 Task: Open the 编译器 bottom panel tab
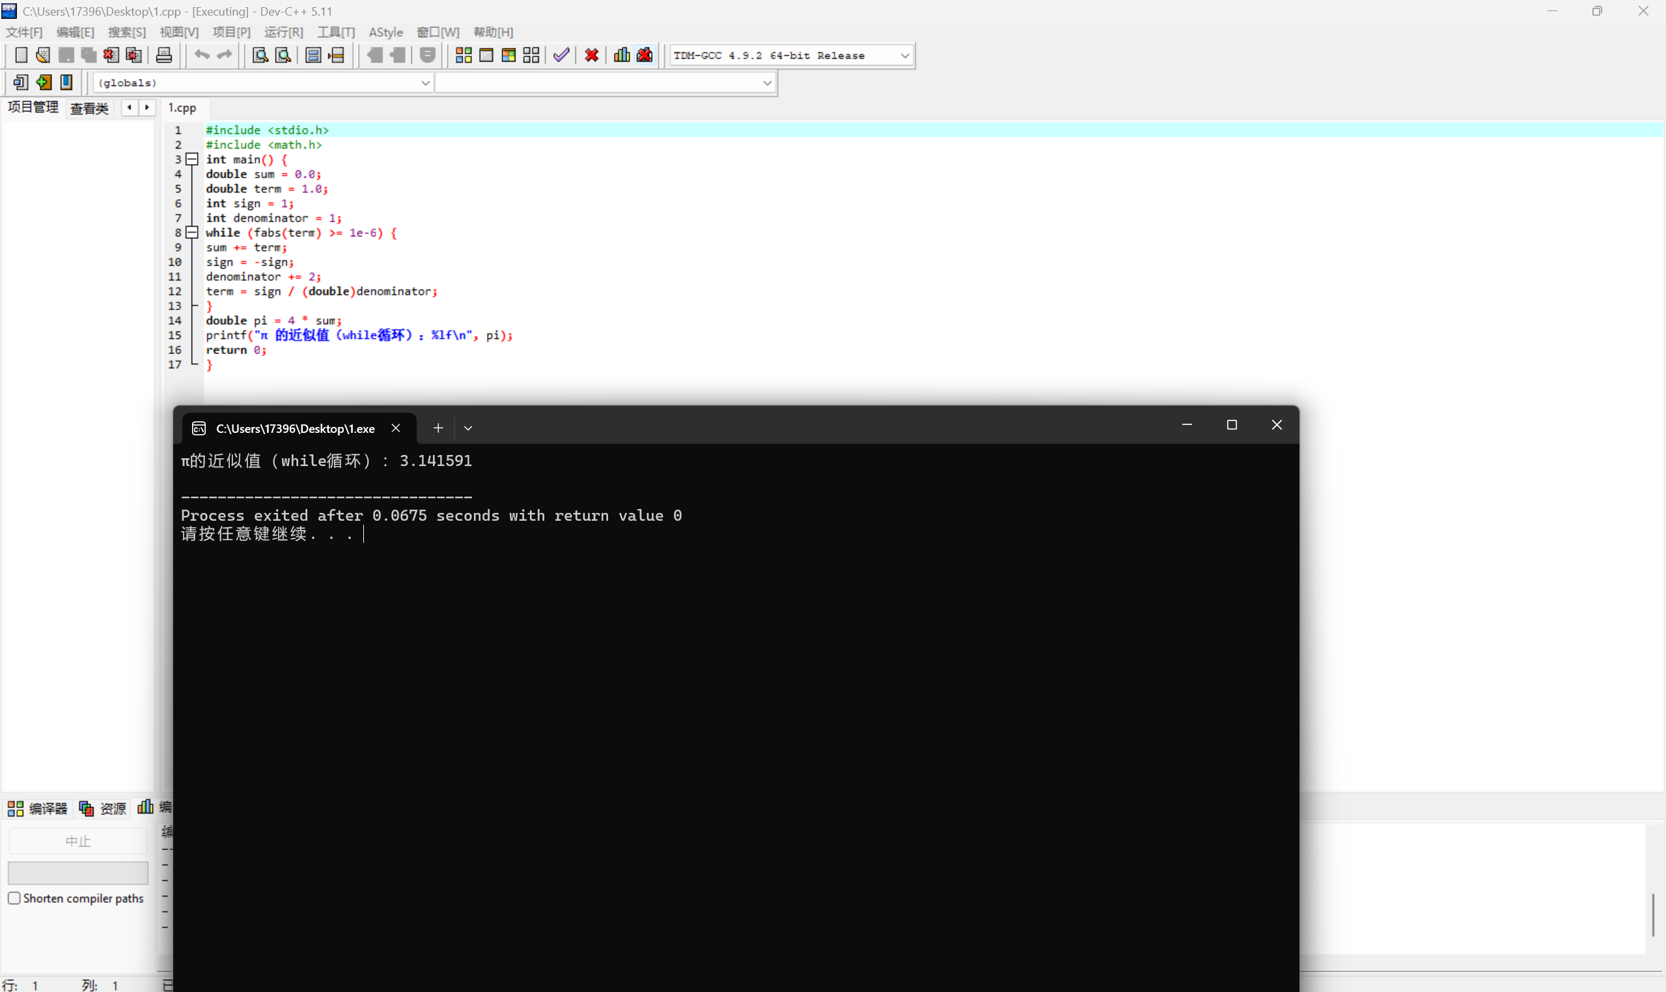[x=38, y=808]
